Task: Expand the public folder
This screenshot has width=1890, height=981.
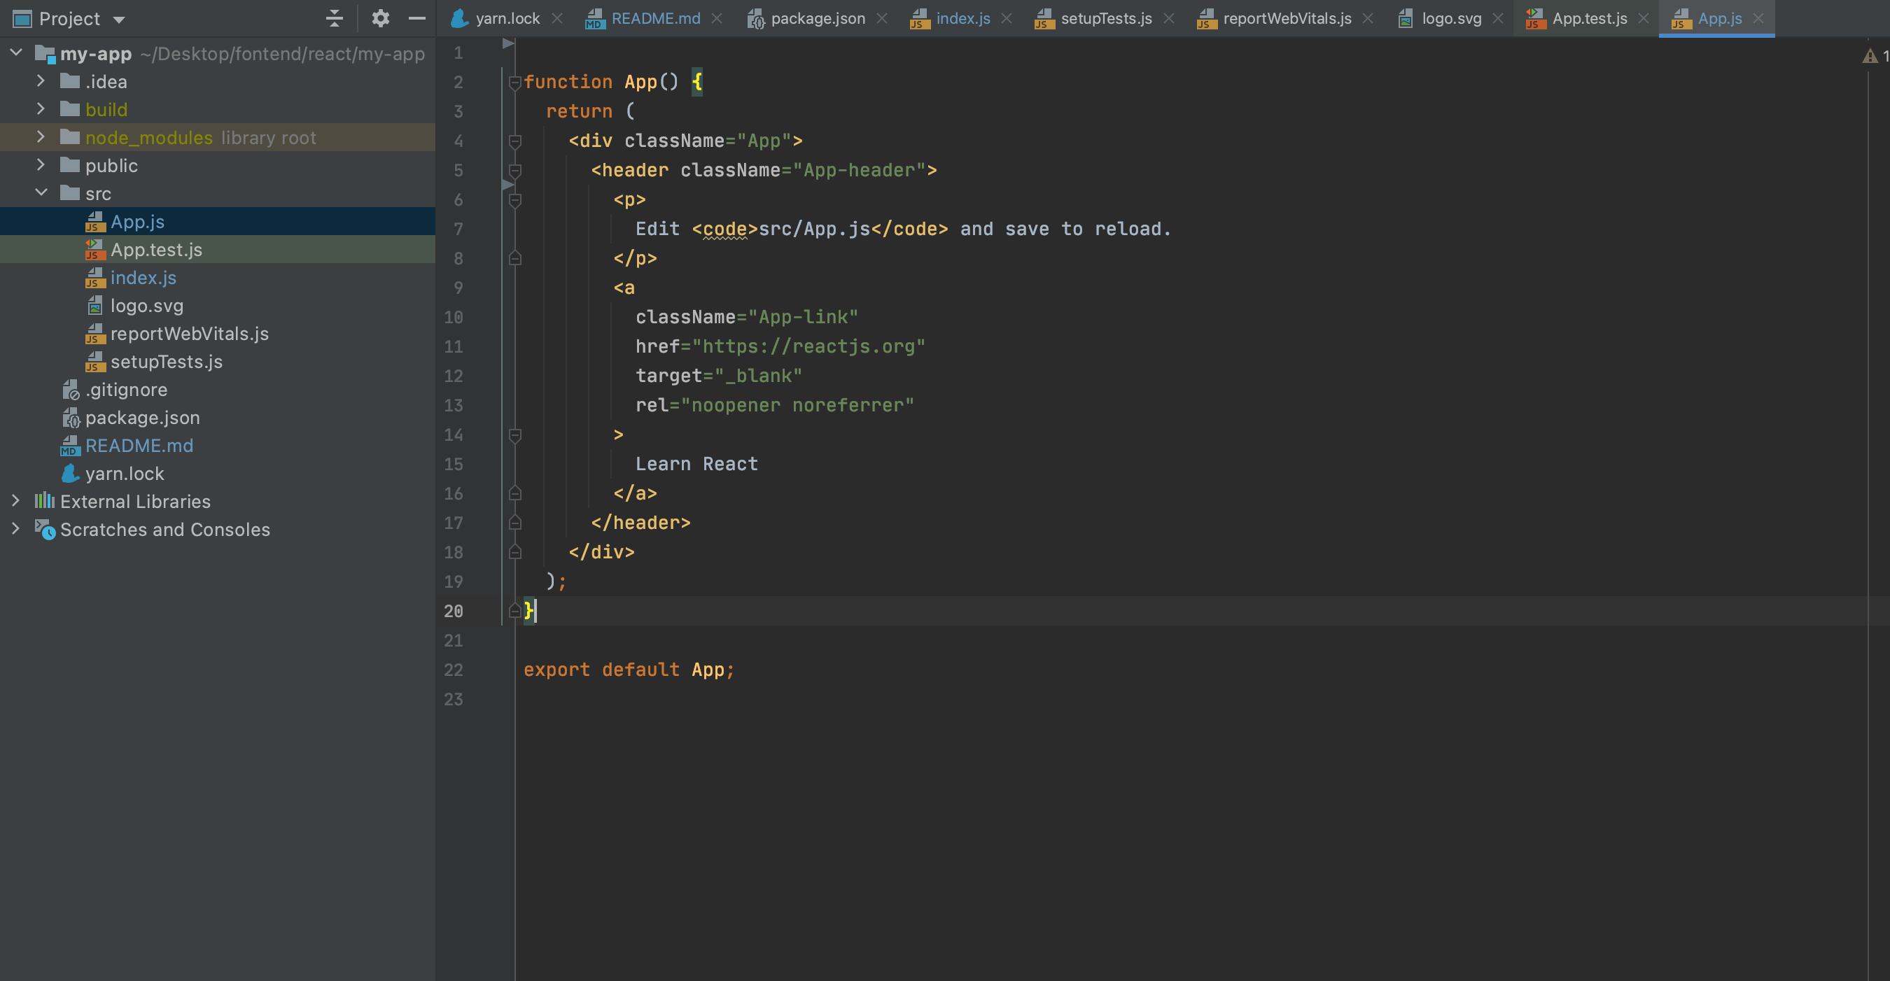Action: 41,165
